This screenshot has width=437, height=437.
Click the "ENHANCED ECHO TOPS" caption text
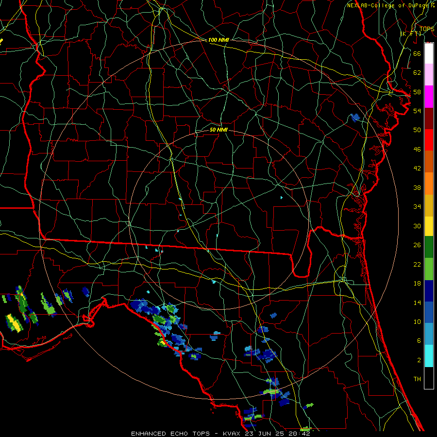pyautogui.click(x=170, y=434)
